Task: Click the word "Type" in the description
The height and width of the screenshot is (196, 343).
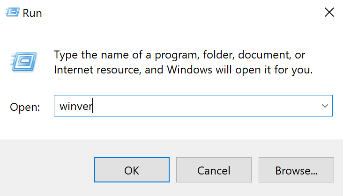Action: [x=66, y=55]
